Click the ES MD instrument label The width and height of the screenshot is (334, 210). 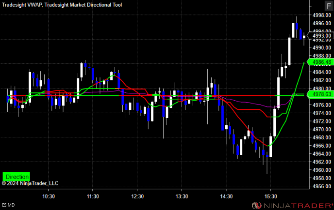click(8, 205)
